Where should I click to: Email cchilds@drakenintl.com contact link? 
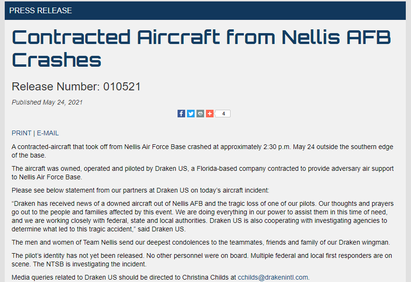[x=273, y=277]
